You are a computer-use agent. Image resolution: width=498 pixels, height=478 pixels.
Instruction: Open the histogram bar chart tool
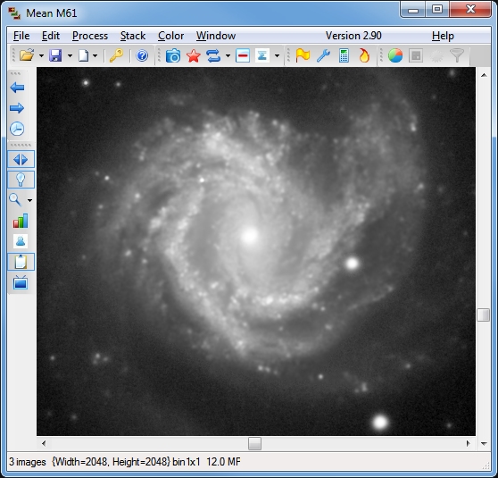point(21,221)
